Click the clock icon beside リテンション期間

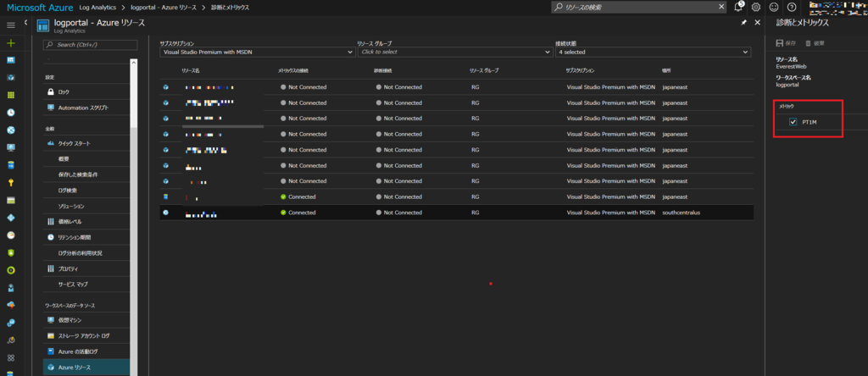[x=51, y=237]
